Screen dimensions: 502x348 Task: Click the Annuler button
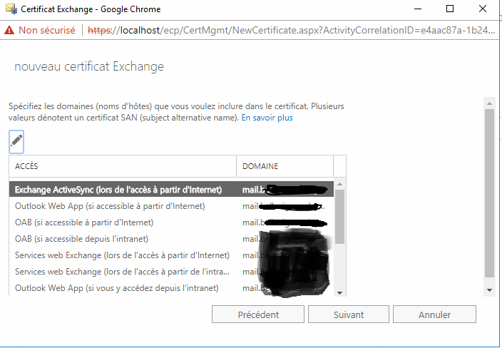tap(434, 314)
